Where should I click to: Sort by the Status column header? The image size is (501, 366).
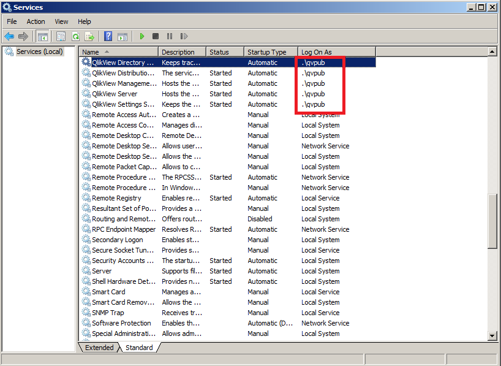(225, 52)
